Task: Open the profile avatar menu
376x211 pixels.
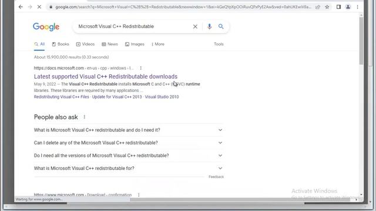Action: point(348,7)
